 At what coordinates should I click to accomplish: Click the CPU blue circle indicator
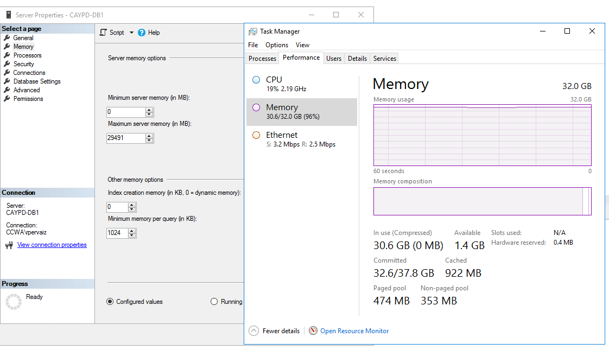256,80
